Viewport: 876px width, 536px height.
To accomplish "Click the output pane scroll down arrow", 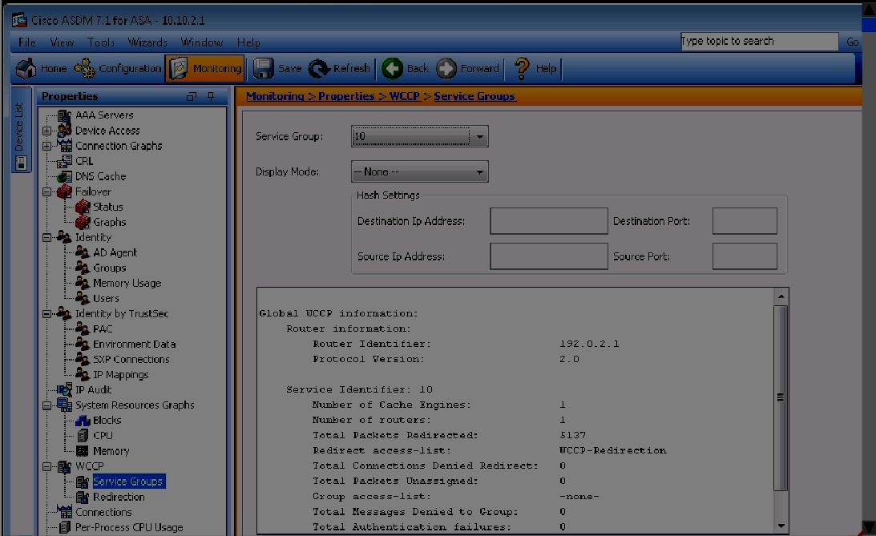I will tap(781, 526).
